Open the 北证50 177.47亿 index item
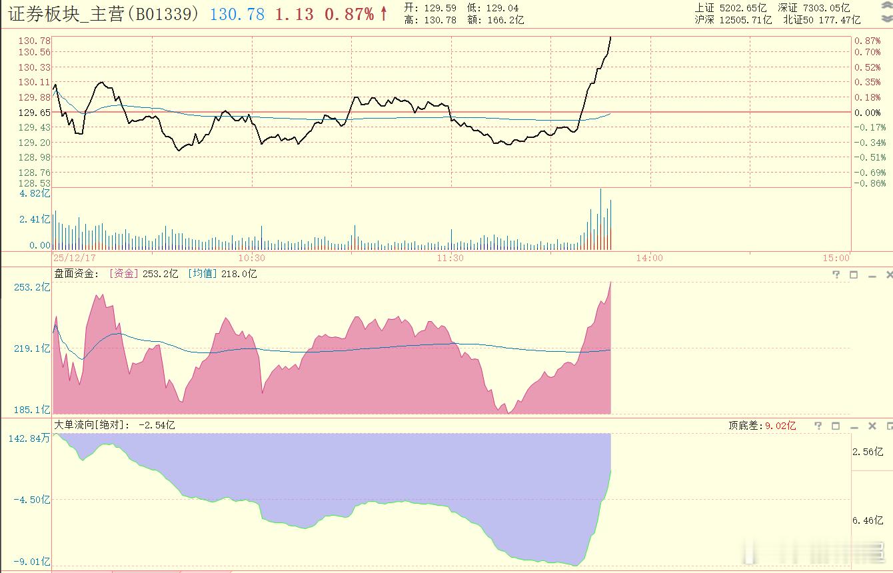This screenshot has height=573, width=893. pos(822,20)
